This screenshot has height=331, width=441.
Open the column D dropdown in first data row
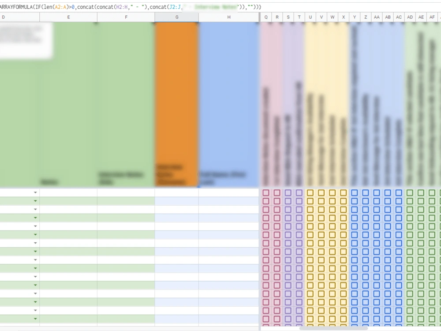[x=35, y=192]
